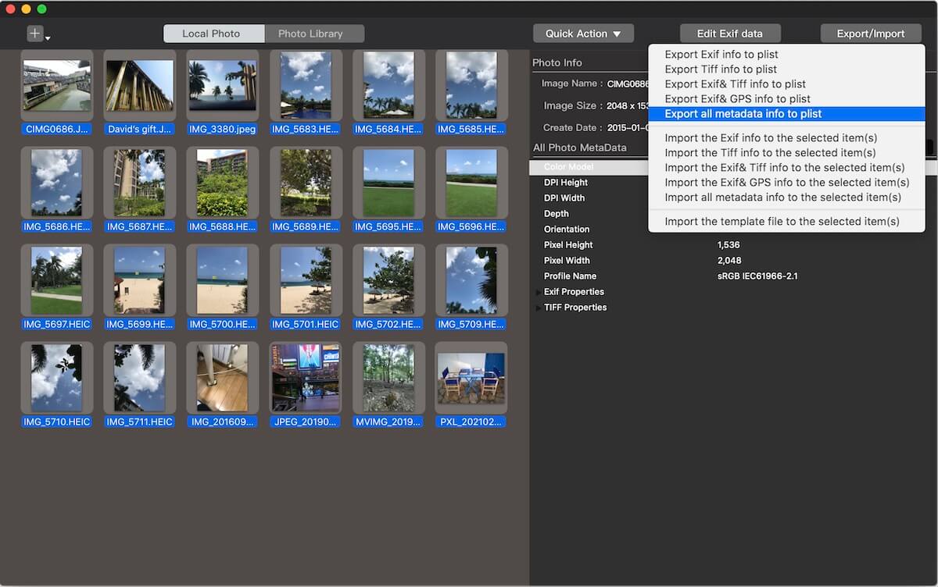Select the IMG_5687 photo thumbnail
938x587 pixels.
[140, 183]
